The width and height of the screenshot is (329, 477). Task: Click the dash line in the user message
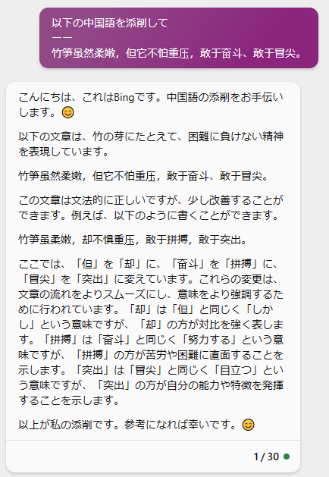62,38
